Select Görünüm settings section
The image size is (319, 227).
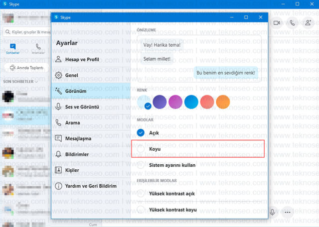point(91,91)
